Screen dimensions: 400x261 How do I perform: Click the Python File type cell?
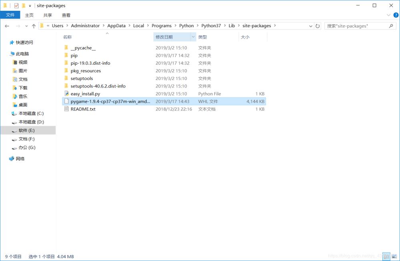coord(210,94)
